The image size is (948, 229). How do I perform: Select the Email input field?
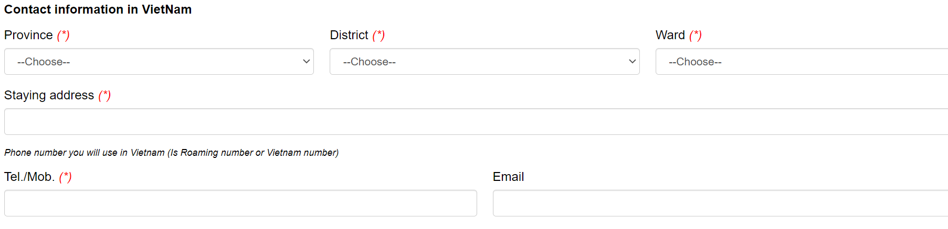click(x=720, y=203)
